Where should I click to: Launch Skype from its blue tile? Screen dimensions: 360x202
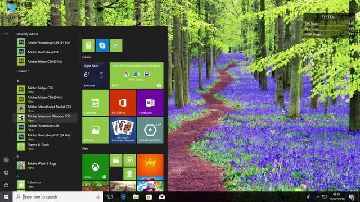102,45
